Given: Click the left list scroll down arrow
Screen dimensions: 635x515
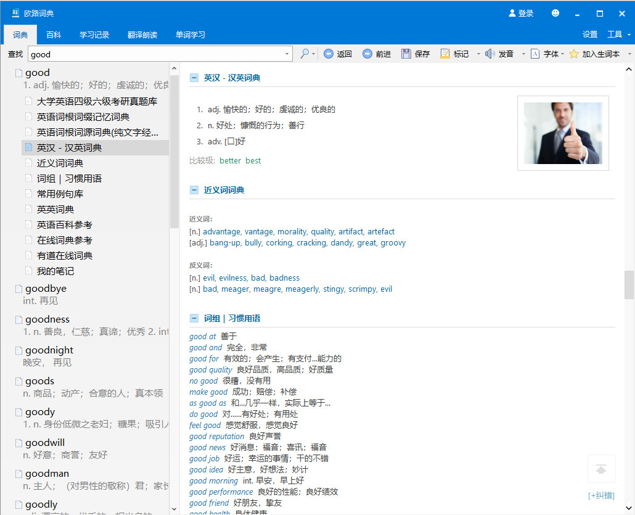Looking at the screenshot, I should click(x=174, y=509).
